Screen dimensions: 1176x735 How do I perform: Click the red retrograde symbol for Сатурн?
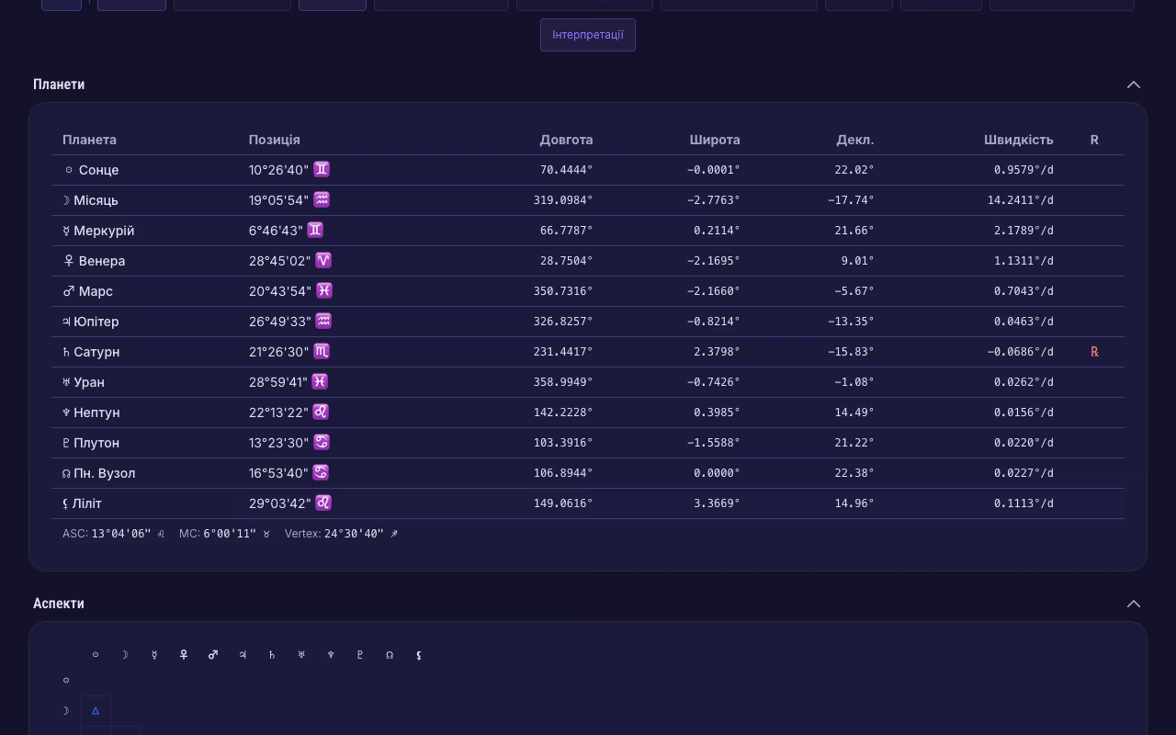pos(1094,352)
